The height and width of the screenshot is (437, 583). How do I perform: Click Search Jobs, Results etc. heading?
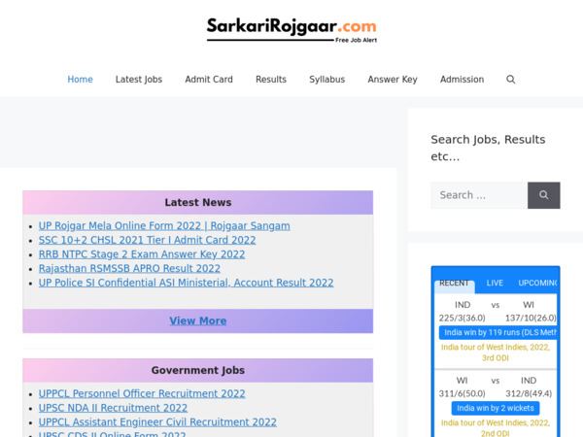488,148
